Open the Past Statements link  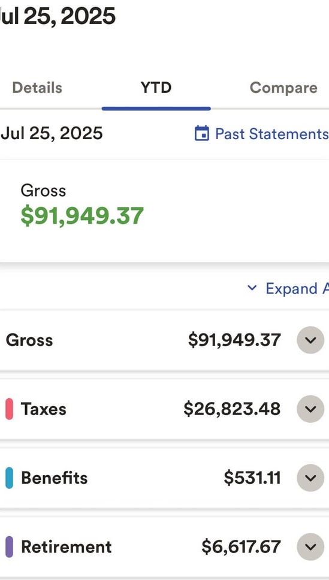coord(271,134)
